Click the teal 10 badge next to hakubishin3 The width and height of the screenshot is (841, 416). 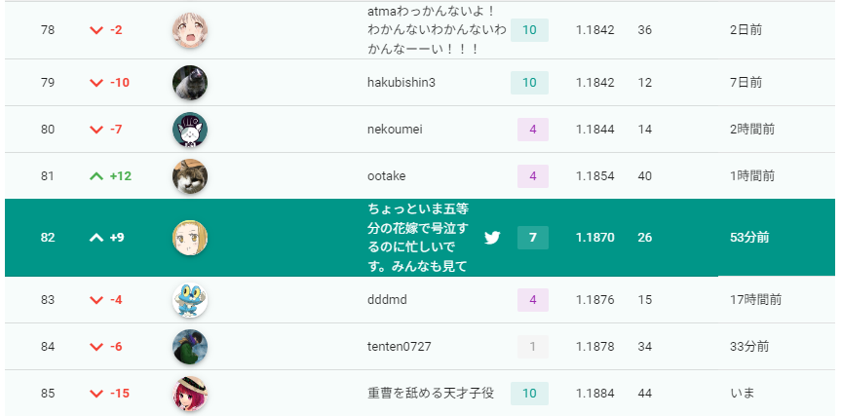pos(529,83)
